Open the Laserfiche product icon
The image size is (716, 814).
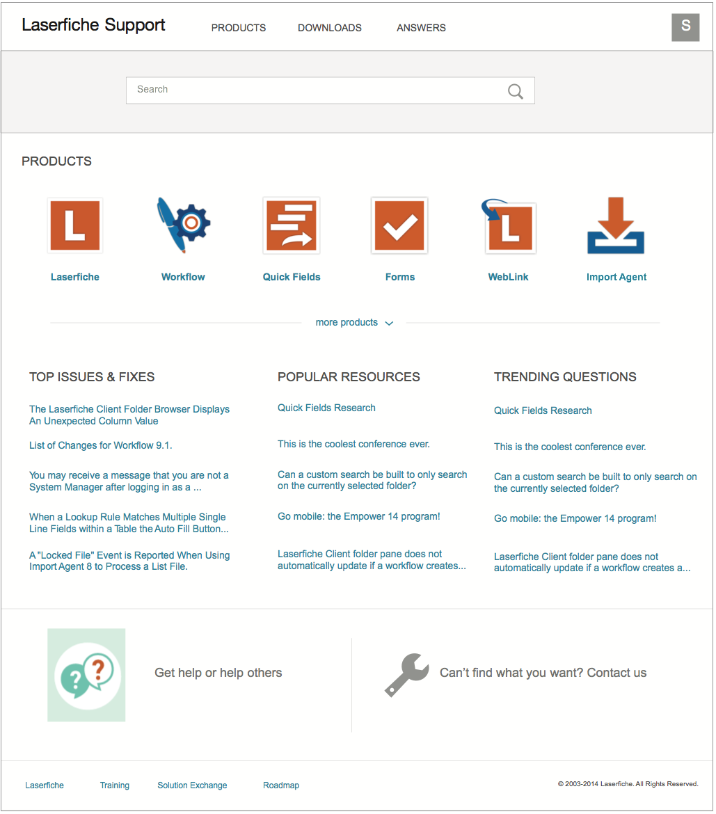[x=74, y=225]
